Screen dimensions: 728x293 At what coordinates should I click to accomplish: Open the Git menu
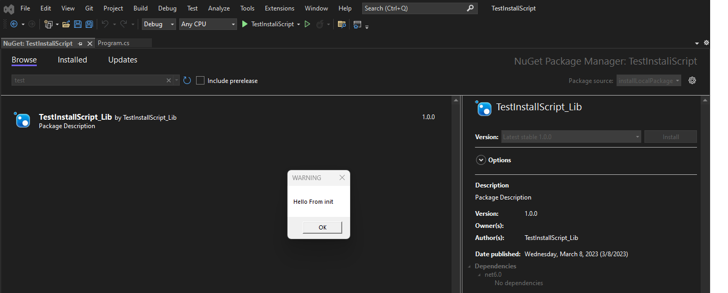(x=89, y=8)
